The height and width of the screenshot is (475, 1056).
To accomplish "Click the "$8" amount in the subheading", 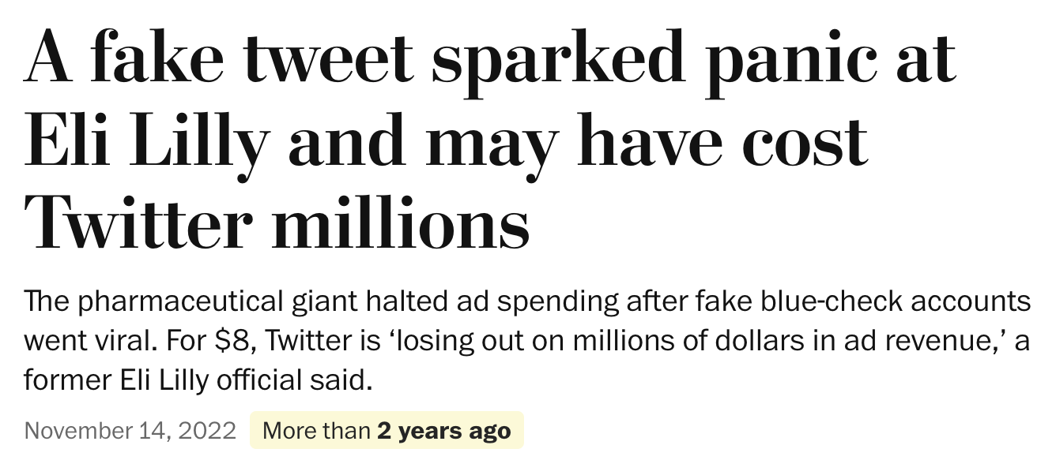I will click(x=236, y=342).
